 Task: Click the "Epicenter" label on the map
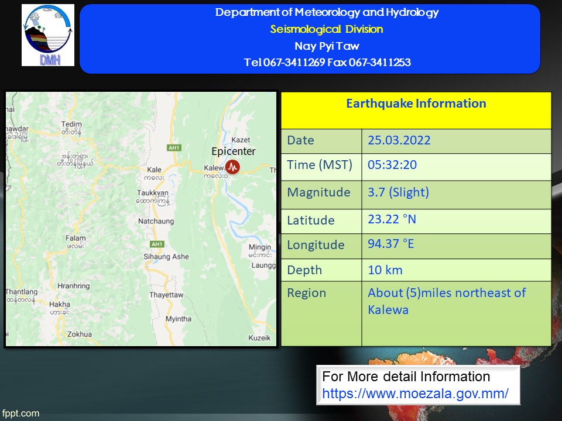pyautogui.click(x=234, y=151)
